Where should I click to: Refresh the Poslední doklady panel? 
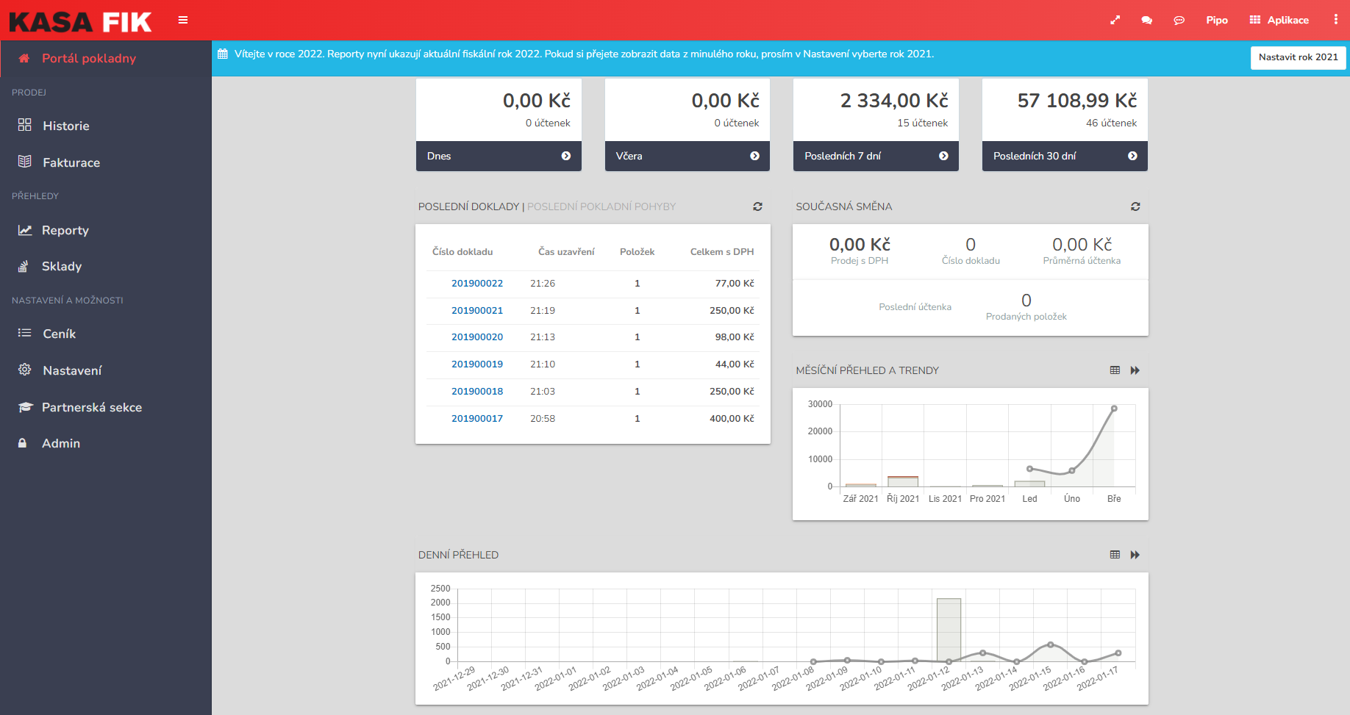[757, 206]
